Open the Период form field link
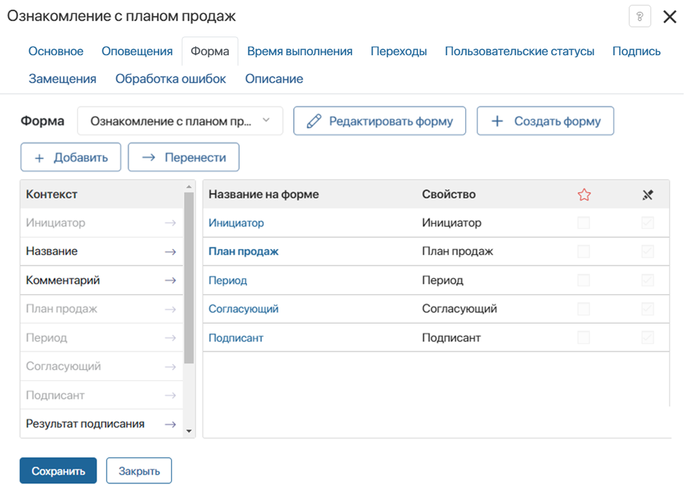Image resolution: width=685 pixels, height=488 pixels. click(x=228, y=280)
